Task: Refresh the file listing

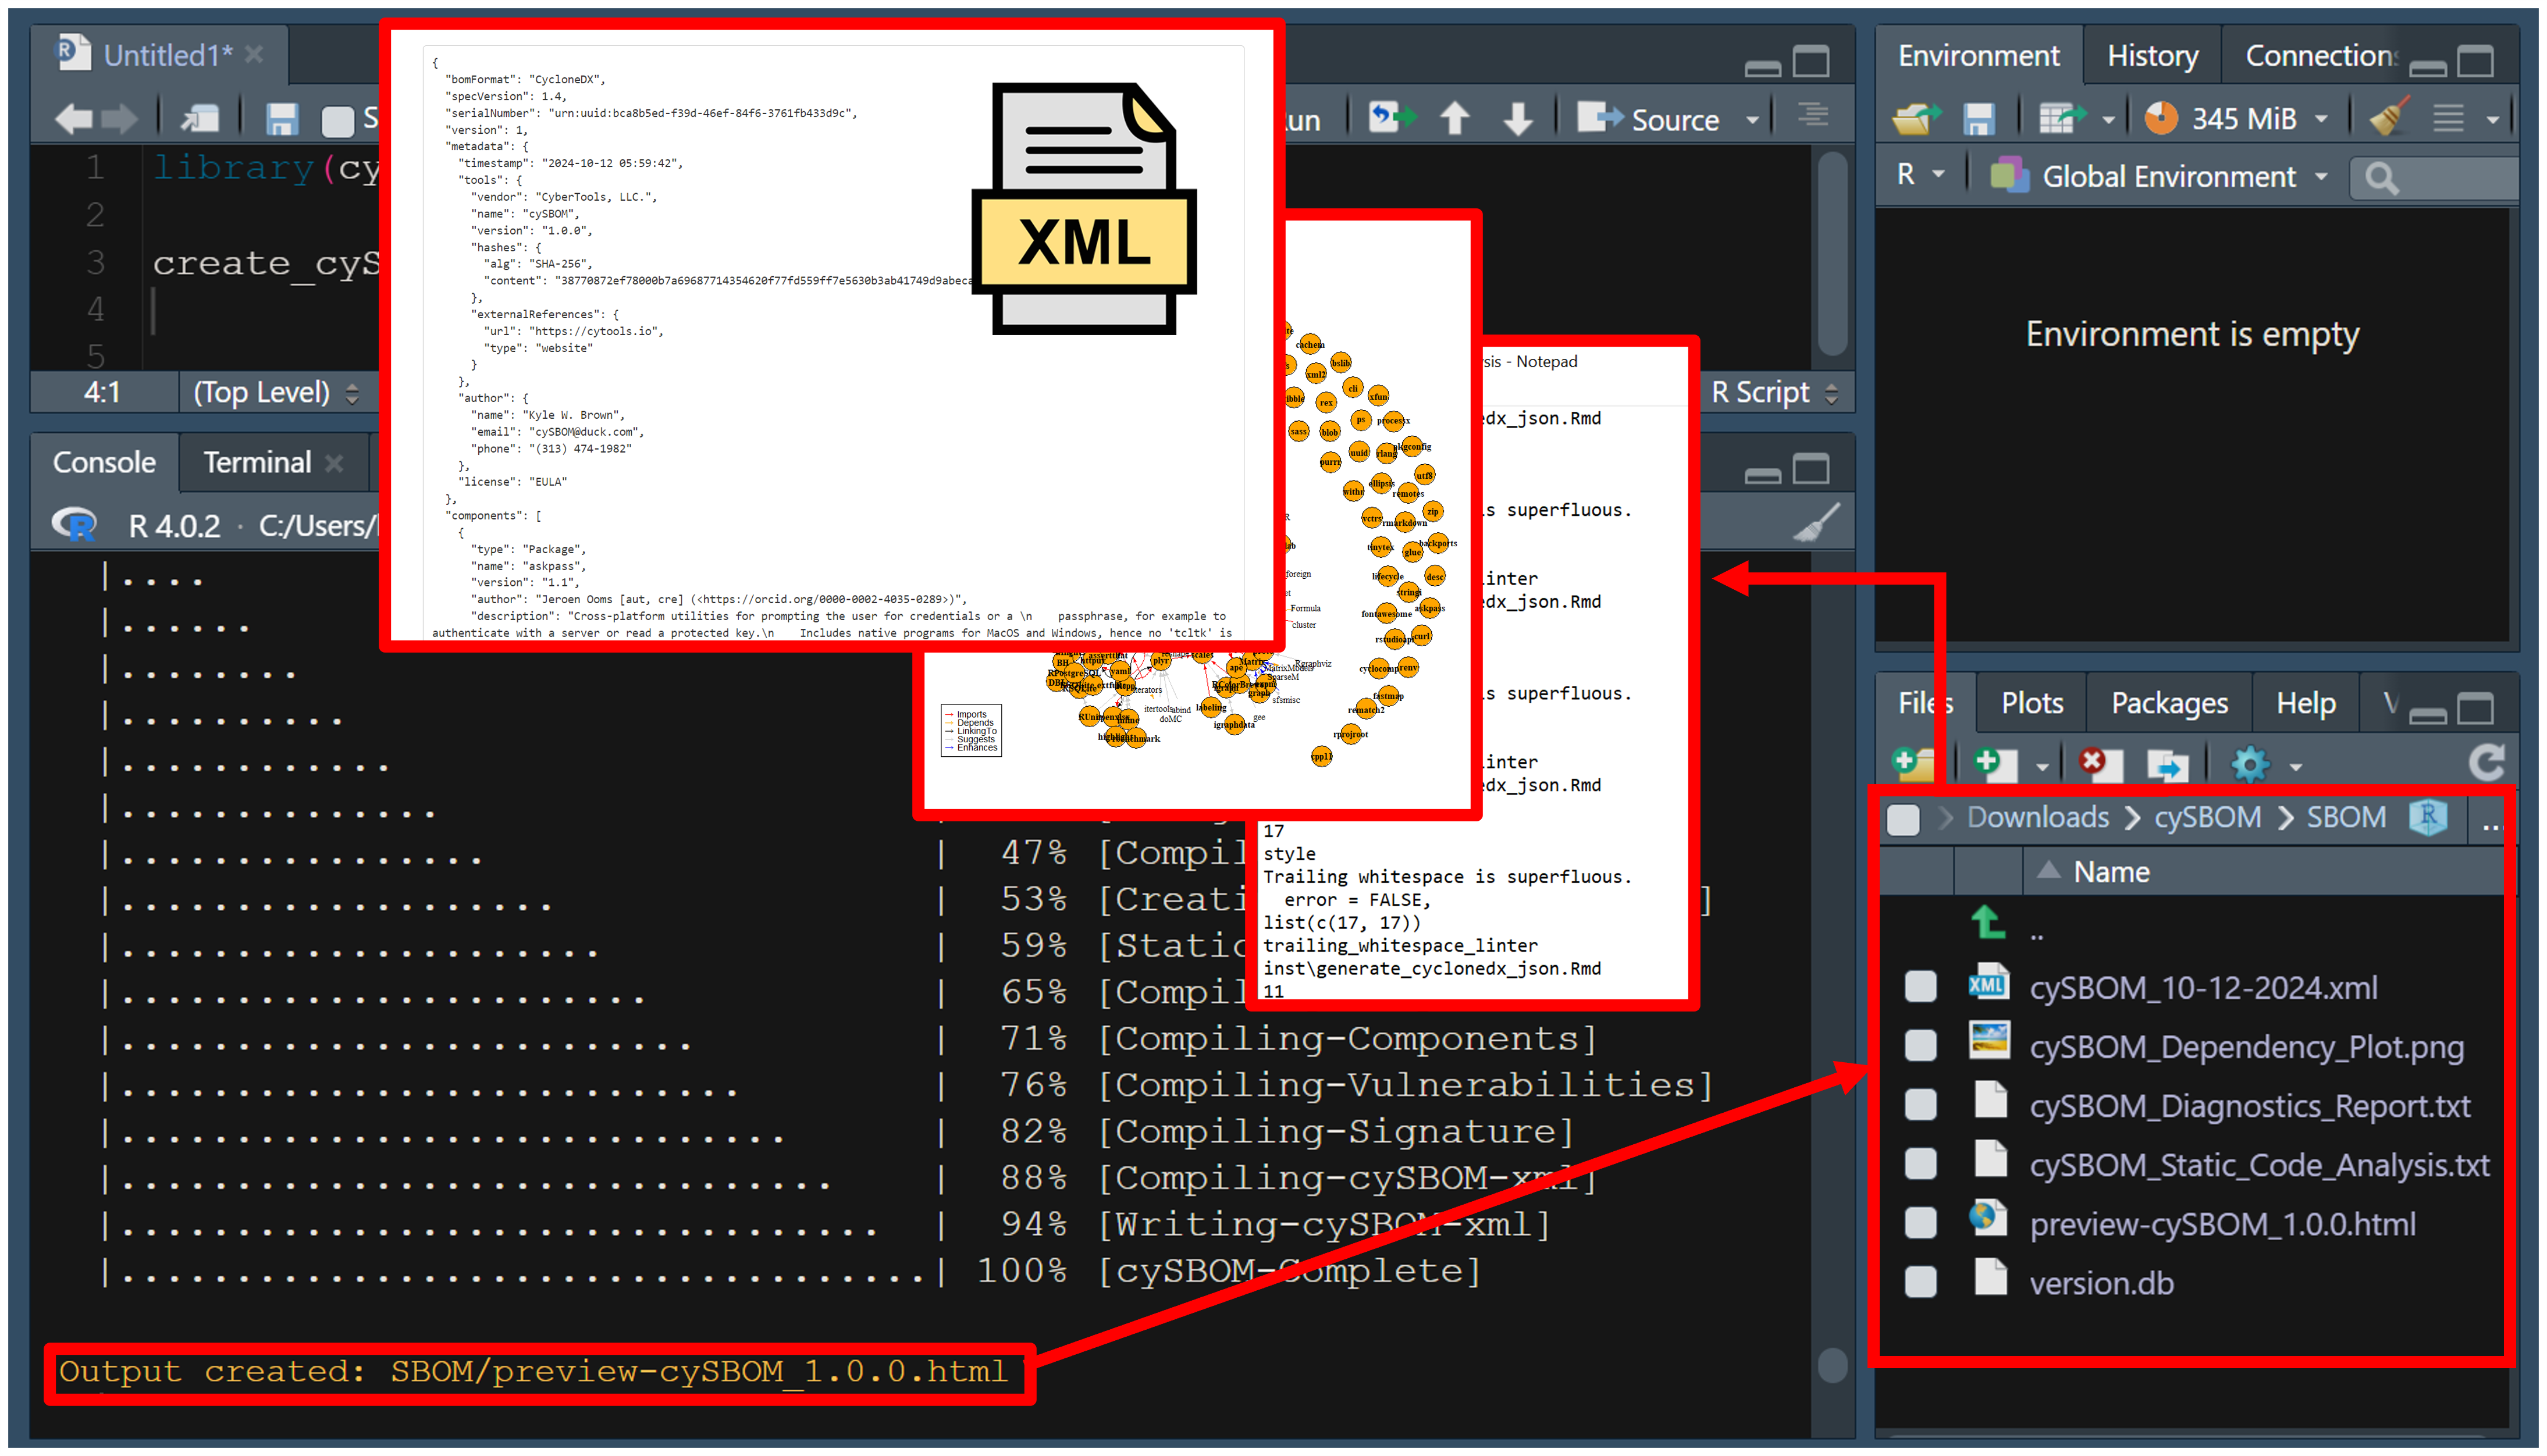Action: click(2487, 762)
